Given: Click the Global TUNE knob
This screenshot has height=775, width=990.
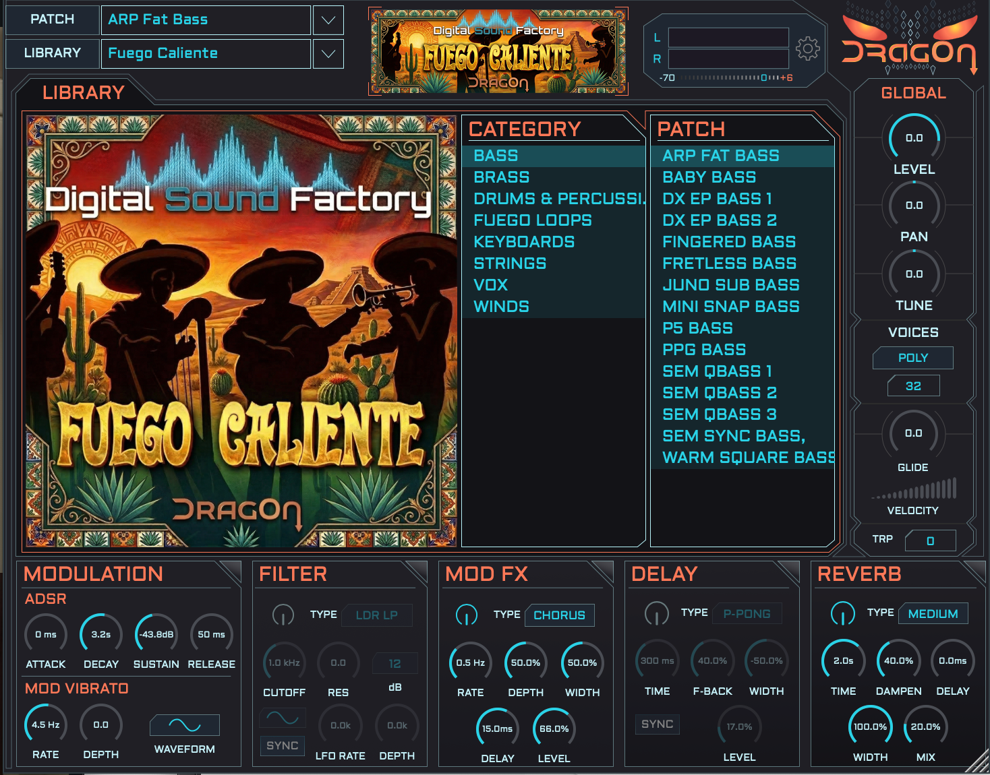Looking at the screenshot, I should 914,274.
